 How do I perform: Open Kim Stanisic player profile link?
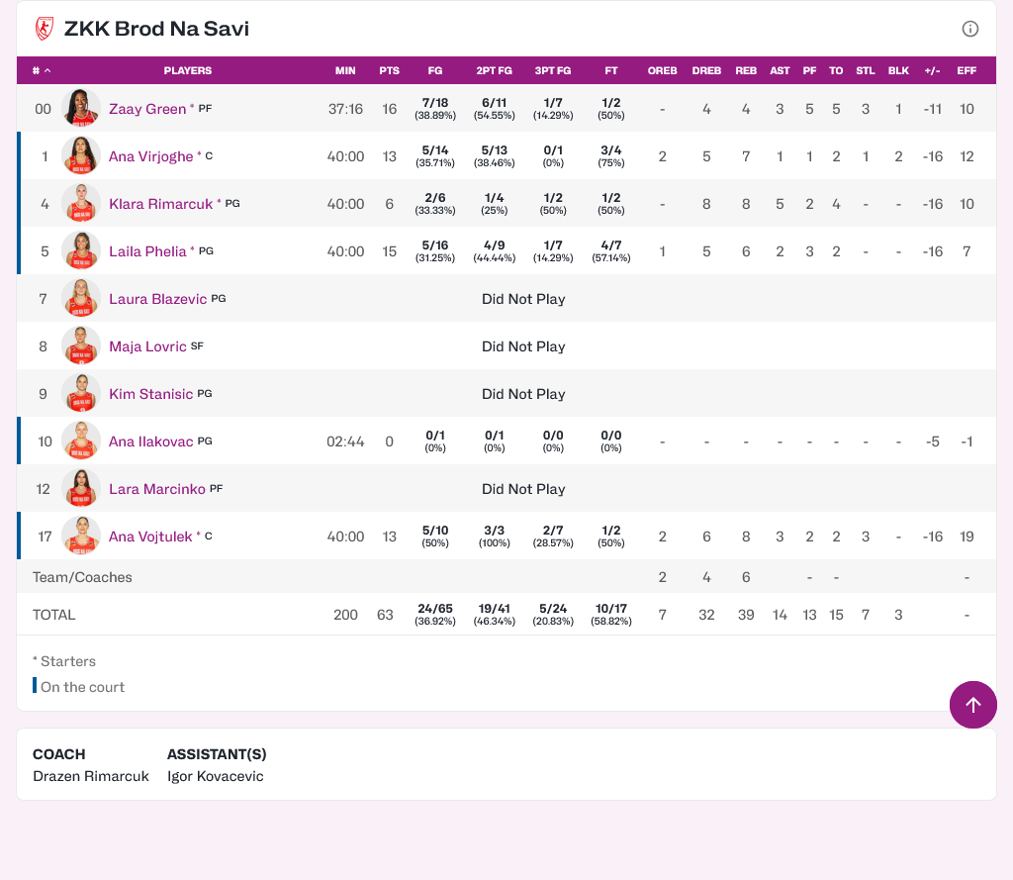pyautogui.click(x=150, y=394)
